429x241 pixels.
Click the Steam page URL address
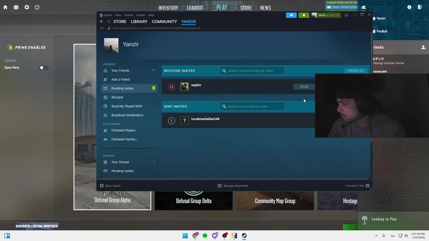(156, 28)
